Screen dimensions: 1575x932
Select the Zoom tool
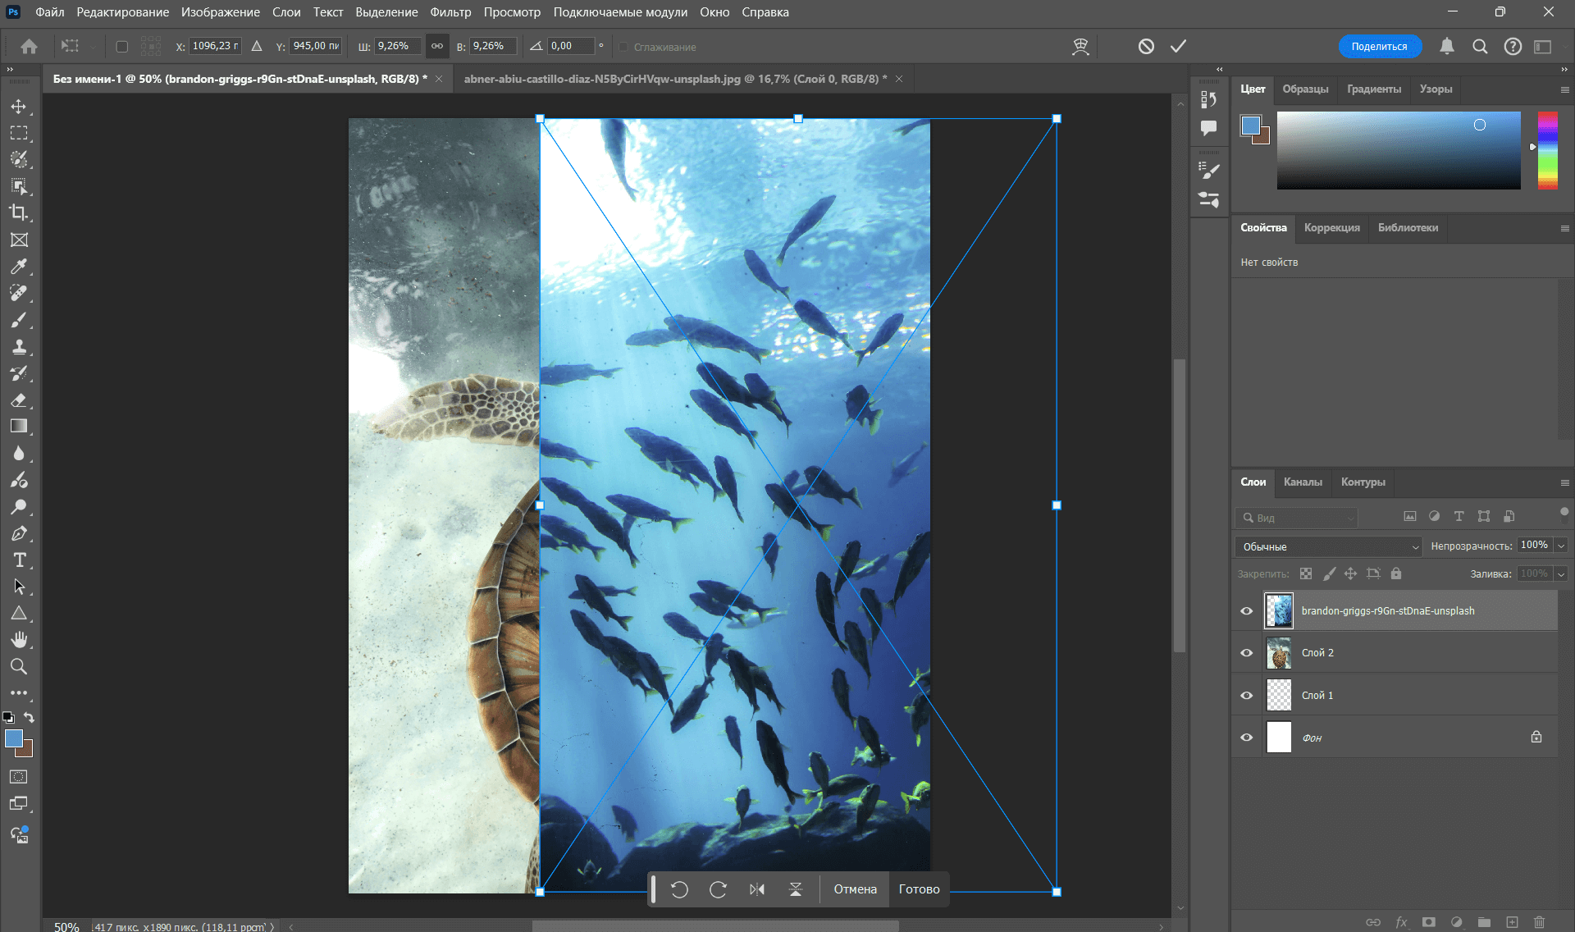click(x=19, y=666)
